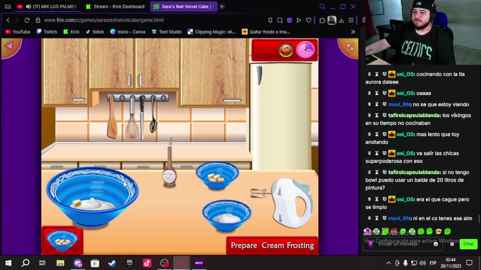Click the pin icon in address bar
Viewport: 481px width, 270px height.
coord(270,20)
